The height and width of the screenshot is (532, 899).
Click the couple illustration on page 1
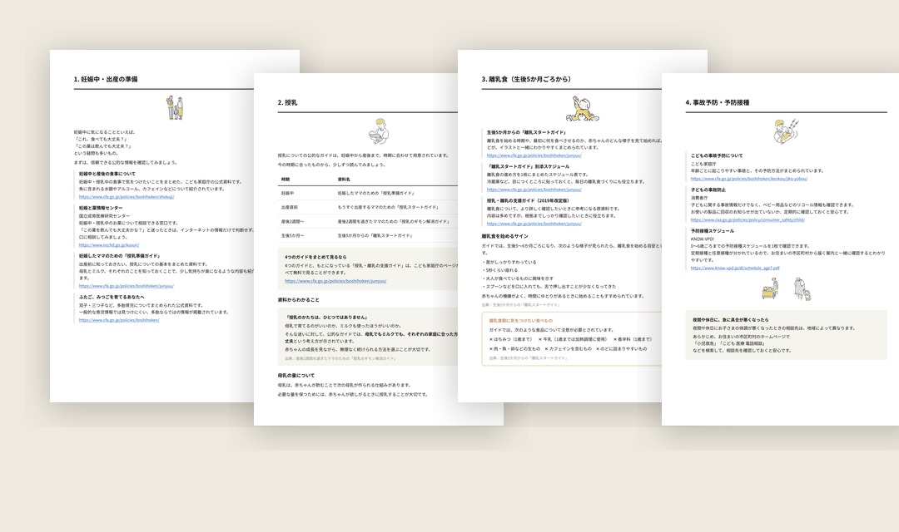(176, 108)
